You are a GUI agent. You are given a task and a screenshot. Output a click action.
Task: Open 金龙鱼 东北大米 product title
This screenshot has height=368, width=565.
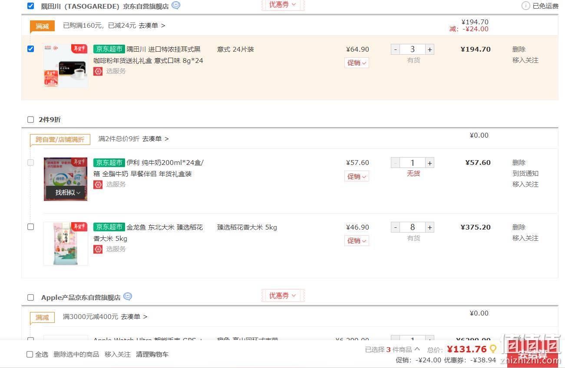pos(148,233)
